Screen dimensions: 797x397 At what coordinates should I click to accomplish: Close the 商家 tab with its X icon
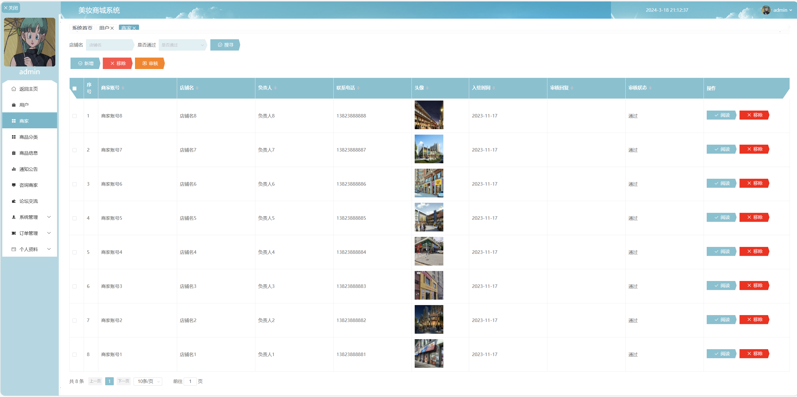(134, 28)
